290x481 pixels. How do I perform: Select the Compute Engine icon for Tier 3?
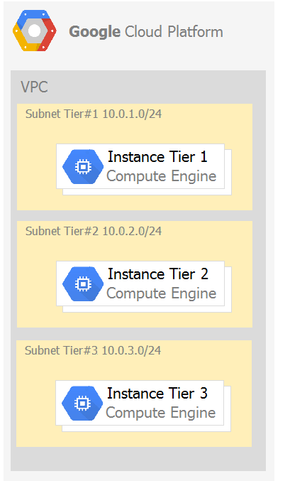(x=82, y=403)
